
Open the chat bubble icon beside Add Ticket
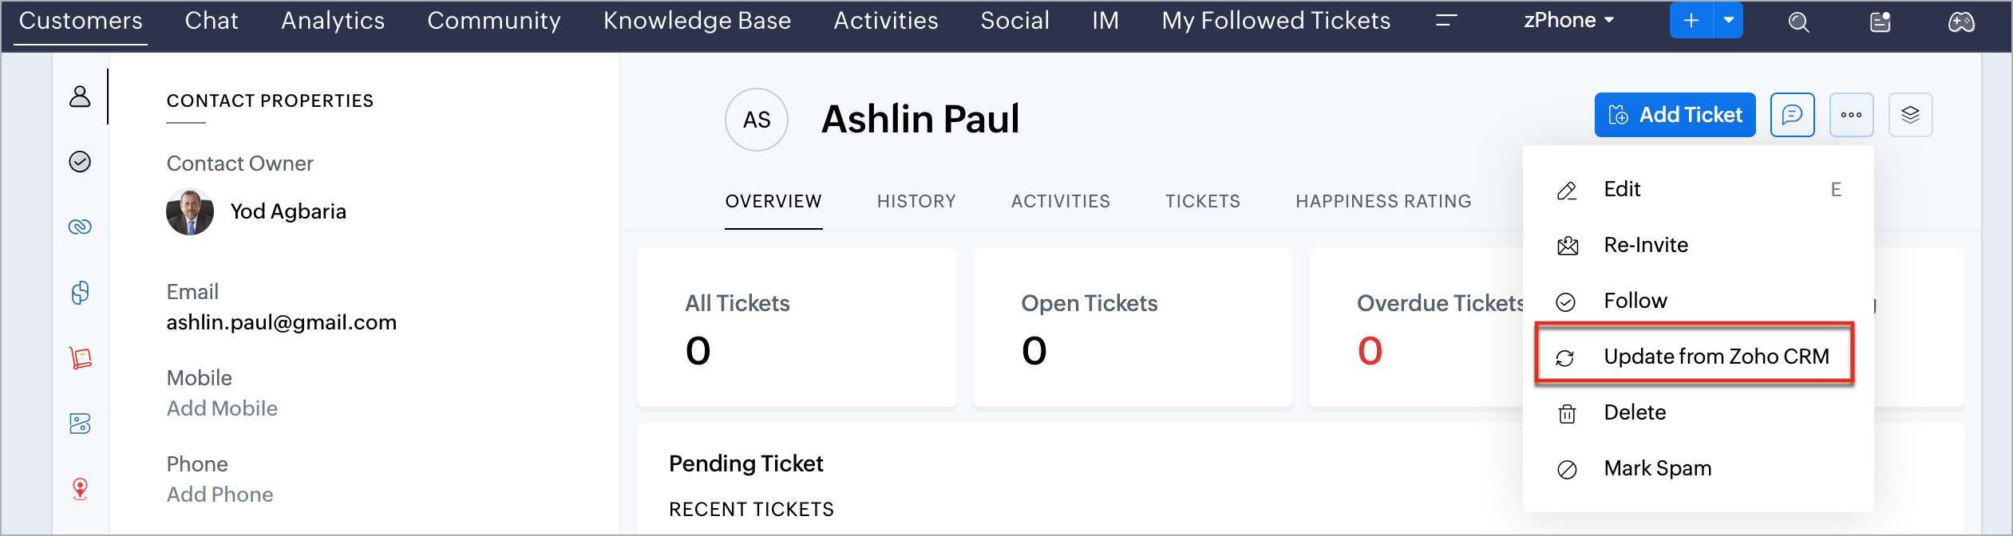tap(1793, 115)
